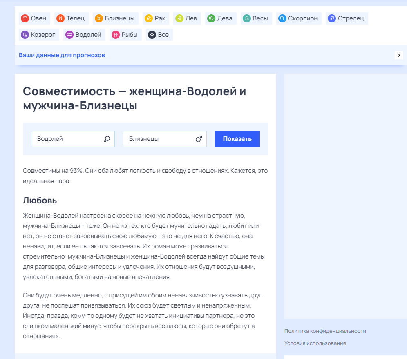The image size is (407, 359).
Task: Click the Capricorn icon next to Козерог
Action: tap(25, 35)
